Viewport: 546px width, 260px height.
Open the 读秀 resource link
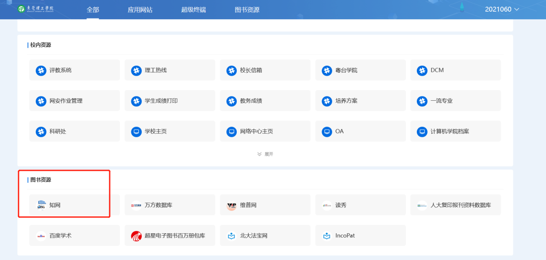click(x=360, y=205)
